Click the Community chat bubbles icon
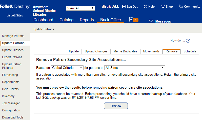Viewport: 202px width, 120px height. pos(181,7)
